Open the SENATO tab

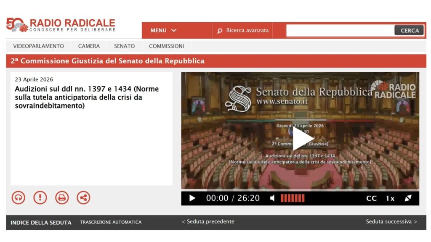125,46
